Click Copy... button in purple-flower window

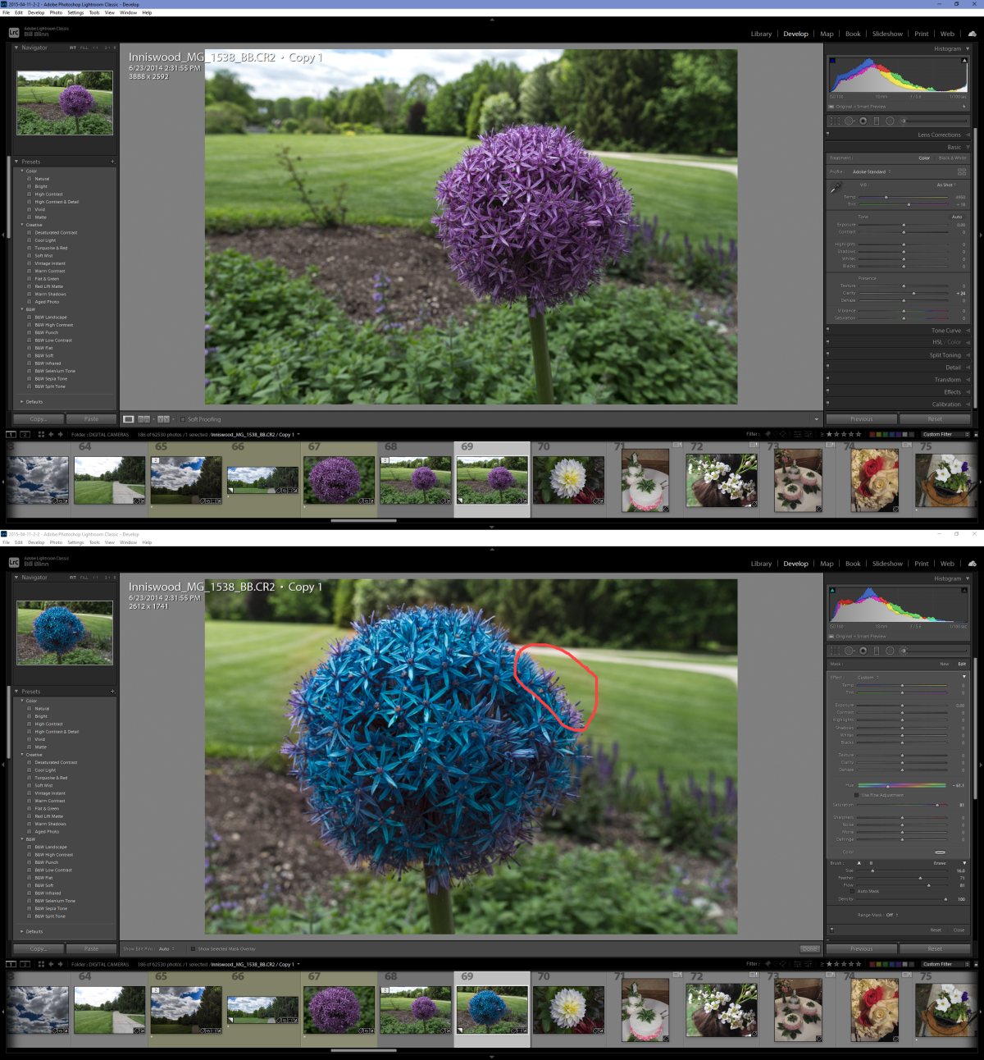(38, 419)
